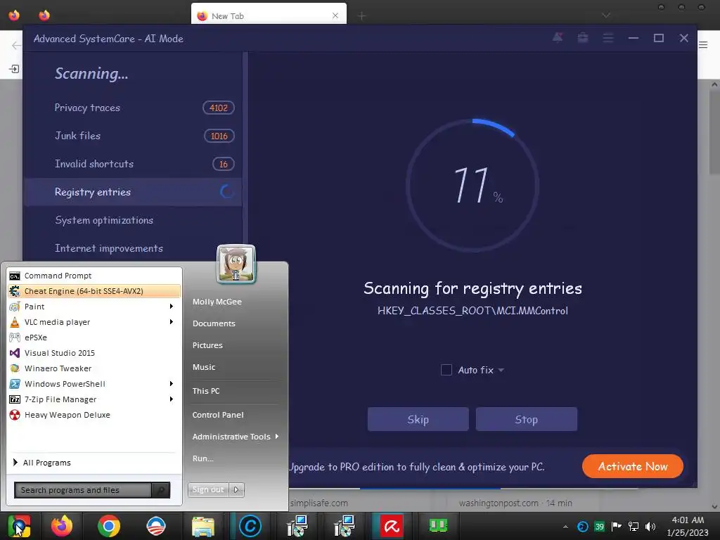720x540 pixels.
Task: Open Pictures from Start menu
Action: (x=207, y=345)
